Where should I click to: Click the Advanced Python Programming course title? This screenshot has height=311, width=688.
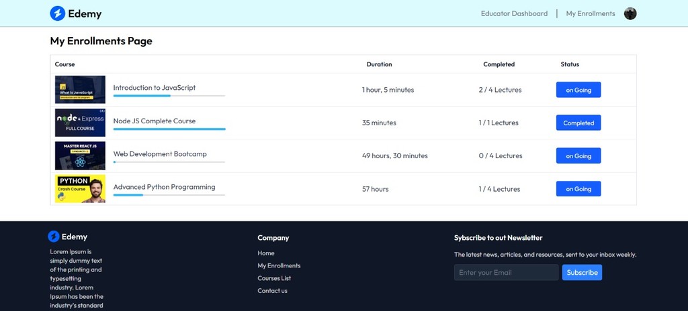tap(164, 187)
